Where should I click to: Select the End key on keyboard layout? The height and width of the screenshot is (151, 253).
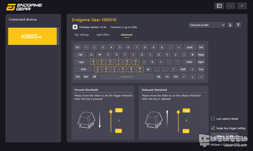tap(201, 69)
